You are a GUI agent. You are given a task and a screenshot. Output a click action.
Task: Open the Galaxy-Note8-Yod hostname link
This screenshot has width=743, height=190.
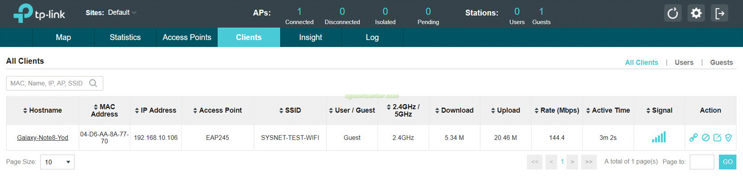click(42, 138)
